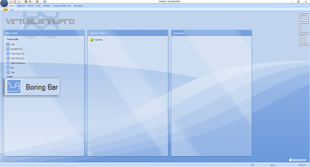Click the Boring Bar insert icon
The image size is (310, 167).
point(14,86)
